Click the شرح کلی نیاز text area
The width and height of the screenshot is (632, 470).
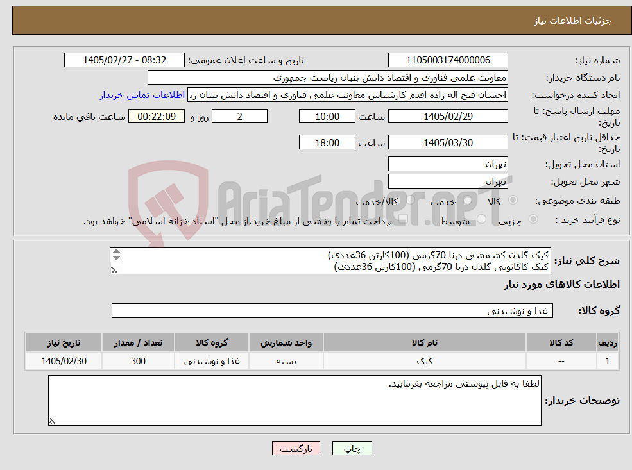[x=330, y=260]
